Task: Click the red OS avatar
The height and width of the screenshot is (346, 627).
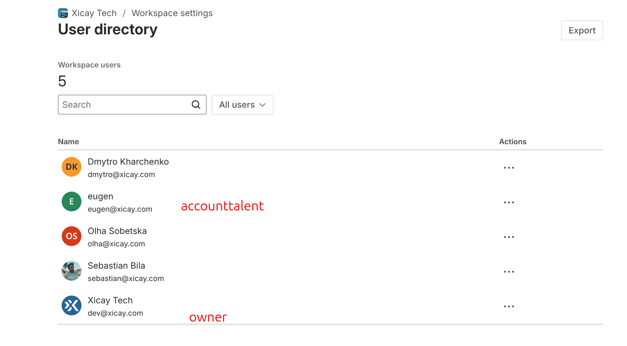Action: (72, 236)
